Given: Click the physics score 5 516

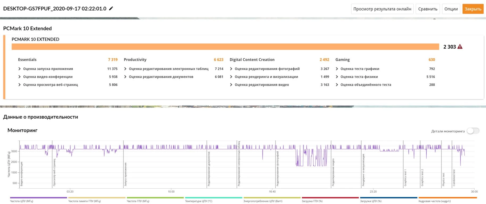Looking at the screenshot, I should (x=431, y=77).
